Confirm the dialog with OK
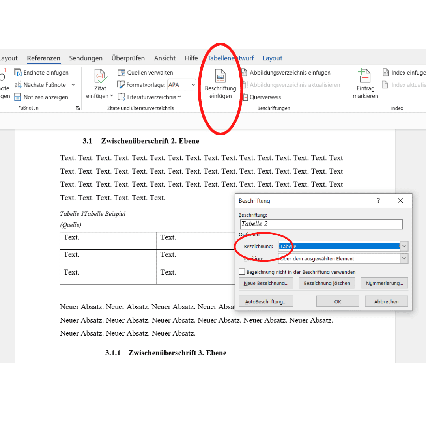 coord(337,302)
